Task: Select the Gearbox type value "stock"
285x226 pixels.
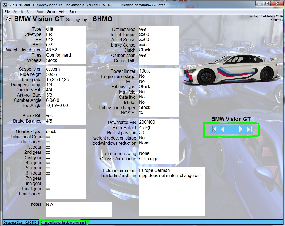Action: pos(51,131)
